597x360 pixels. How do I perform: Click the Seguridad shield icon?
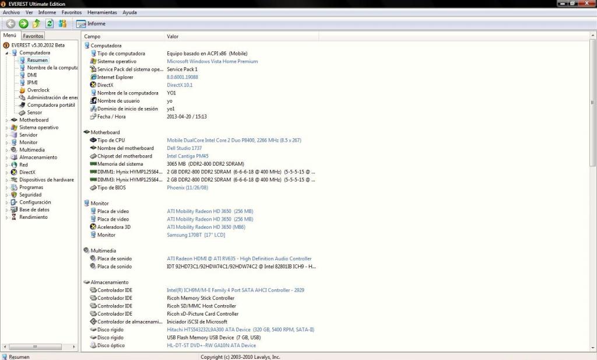[x=14, y=195]
